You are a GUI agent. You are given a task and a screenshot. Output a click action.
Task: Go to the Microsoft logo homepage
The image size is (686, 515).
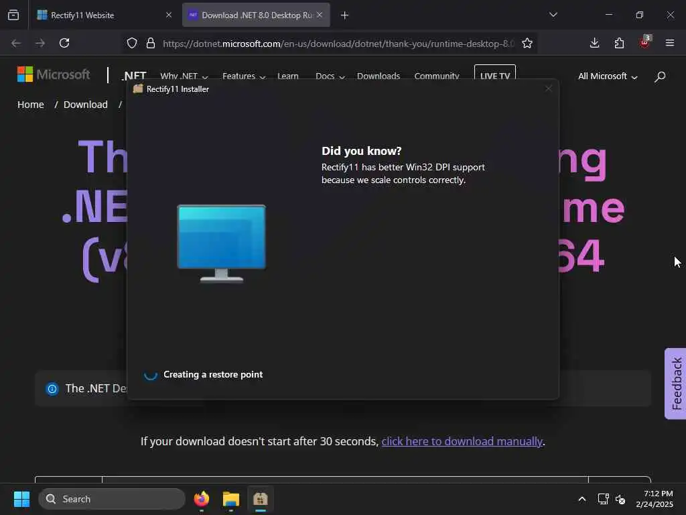tap(54, 74)
